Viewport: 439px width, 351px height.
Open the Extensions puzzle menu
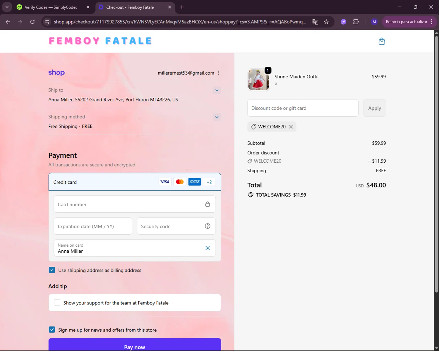[356, 22]
